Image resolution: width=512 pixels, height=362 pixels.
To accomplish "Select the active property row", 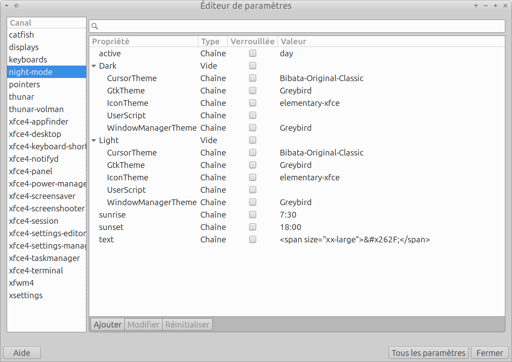I will (297, 54).
